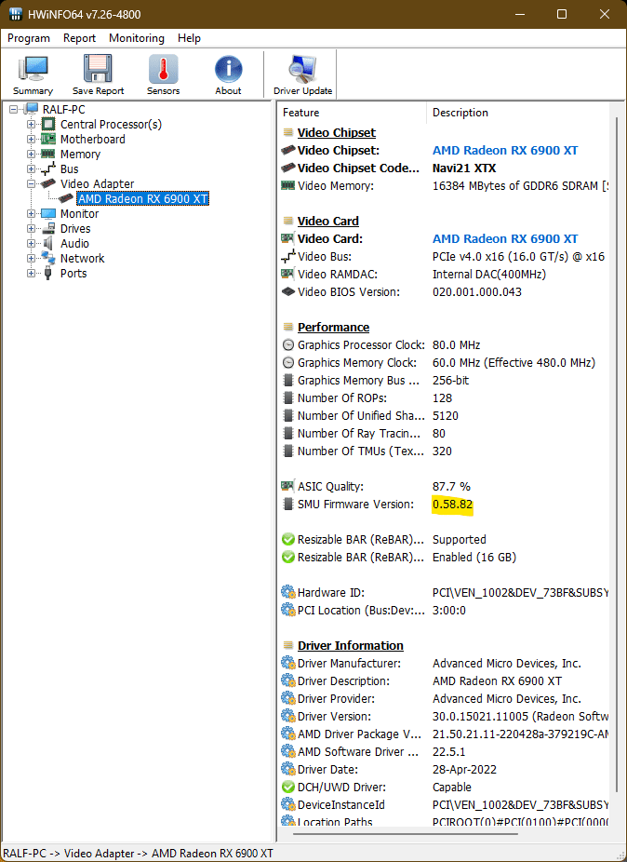
Task: Expand the Central Processor(s) node
Action: [x=32, y=124]
